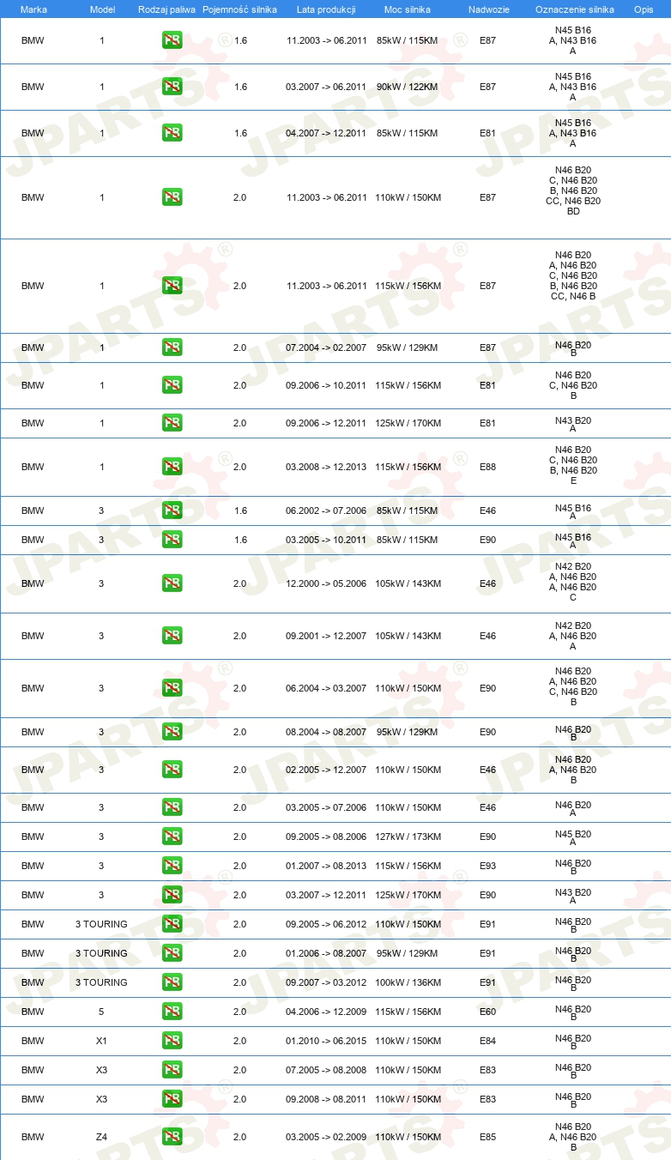Click the 'E88' body code cell
The height and width of the screenshot is (1160, 671).
coord(488,467)
